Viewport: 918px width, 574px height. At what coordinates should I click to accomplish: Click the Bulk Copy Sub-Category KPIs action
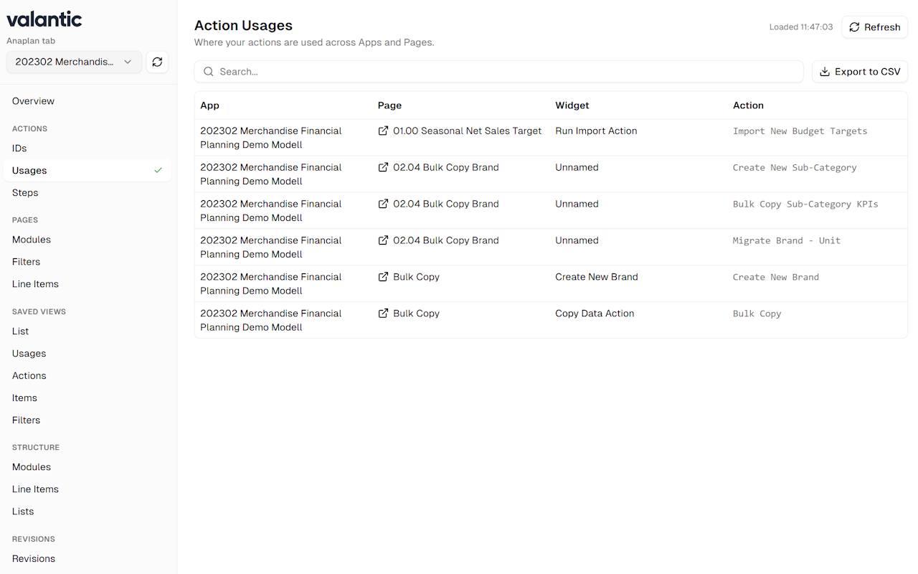[x=805, y=204]
